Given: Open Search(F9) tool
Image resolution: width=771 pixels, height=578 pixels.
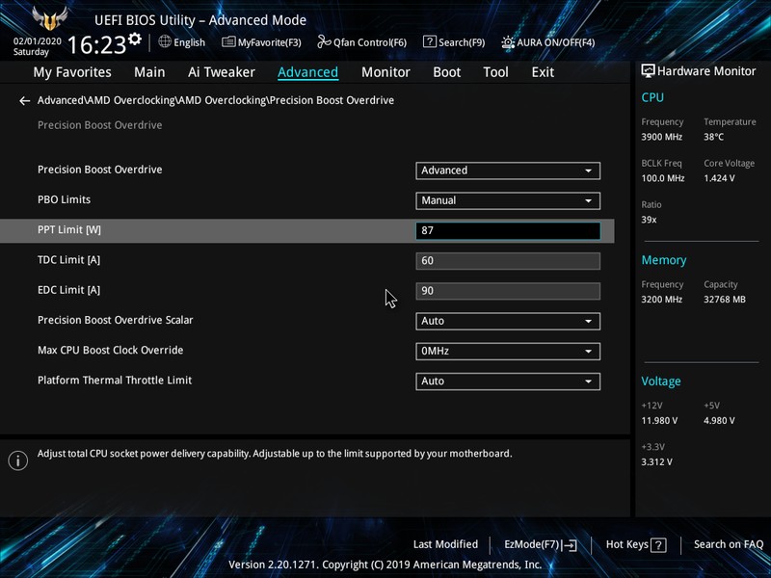Looking at the screenshot, I should 454,42.
